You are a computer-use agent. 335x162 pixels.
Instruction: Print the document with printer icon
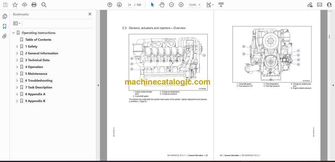tap(34, 5)
